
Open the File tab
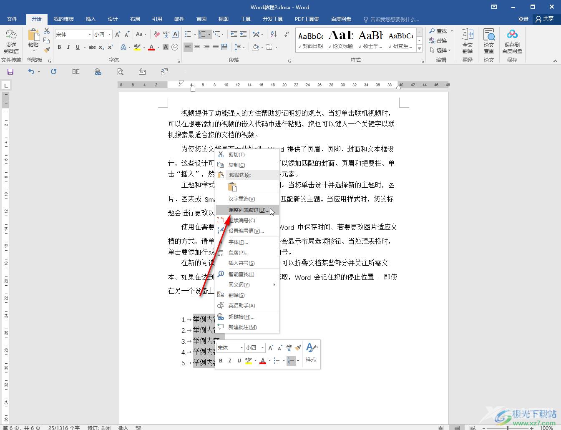(x=12, y=19)
